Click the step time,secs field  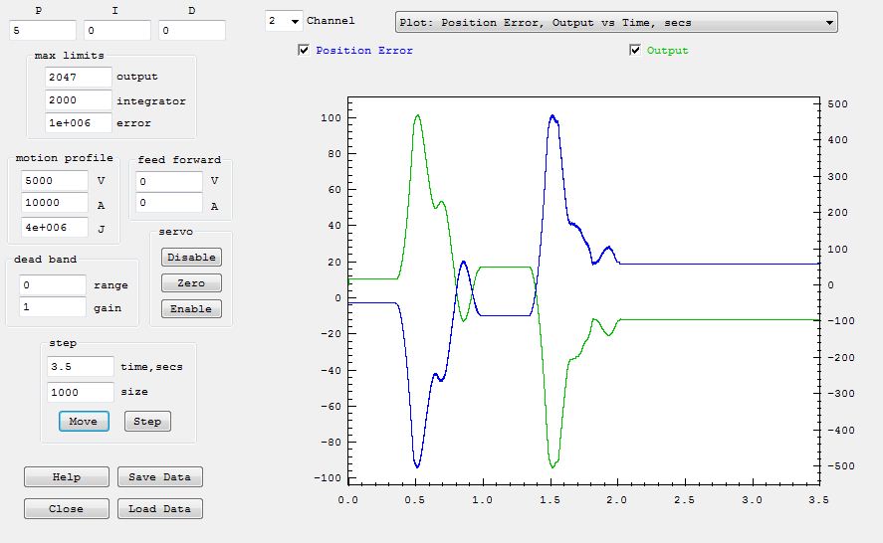pos(80,367)
